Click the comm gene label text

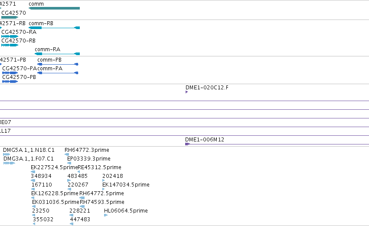click(x=36, y=4)
